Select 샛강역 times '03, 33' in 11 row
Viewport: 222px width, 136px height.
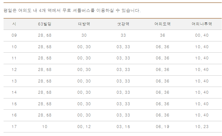[x=123, y=58]
